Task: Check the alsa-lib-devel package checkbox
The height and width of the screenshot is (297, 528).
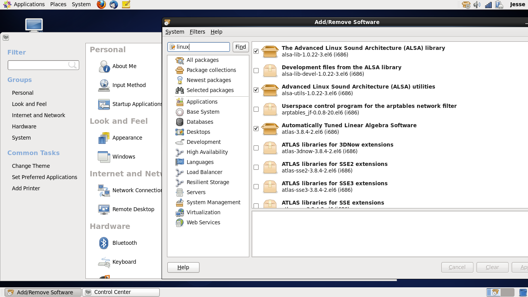Action: (256, 70)
